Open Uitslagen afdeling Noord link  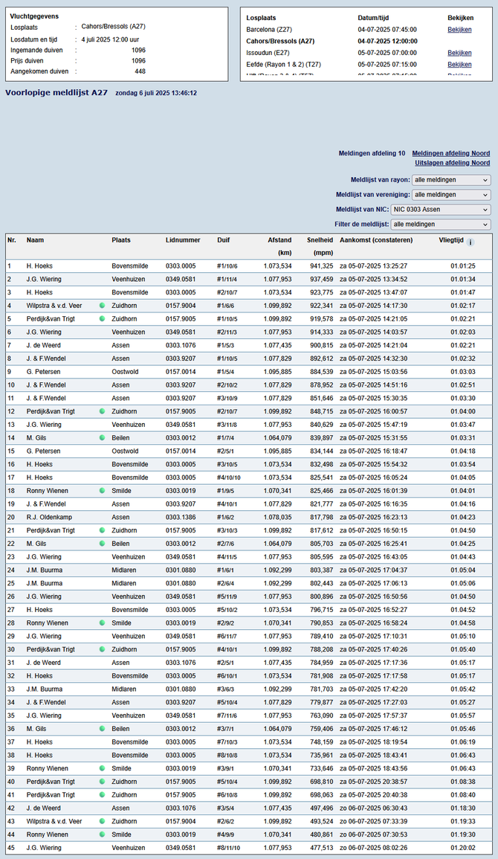coord(452,162)
